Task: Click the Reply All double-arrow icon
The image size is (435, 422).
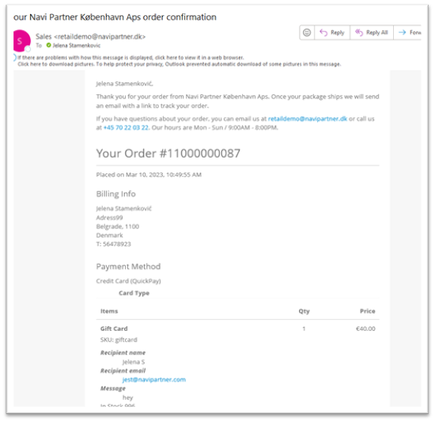Action: click(x=359, y=32)
